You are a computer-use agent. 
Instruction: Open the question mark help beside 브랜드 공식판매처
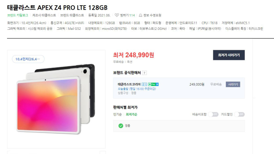[x=144, y=73]
